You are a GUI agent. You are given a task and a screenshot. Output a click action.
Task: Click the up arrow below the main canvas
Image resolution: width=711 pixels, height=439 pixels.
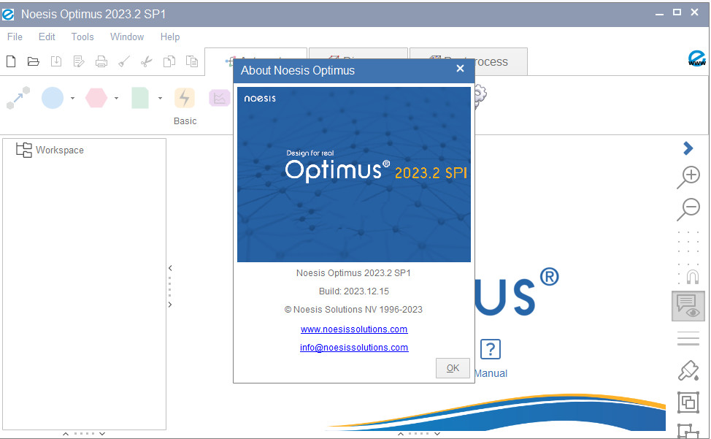[401, 434]
